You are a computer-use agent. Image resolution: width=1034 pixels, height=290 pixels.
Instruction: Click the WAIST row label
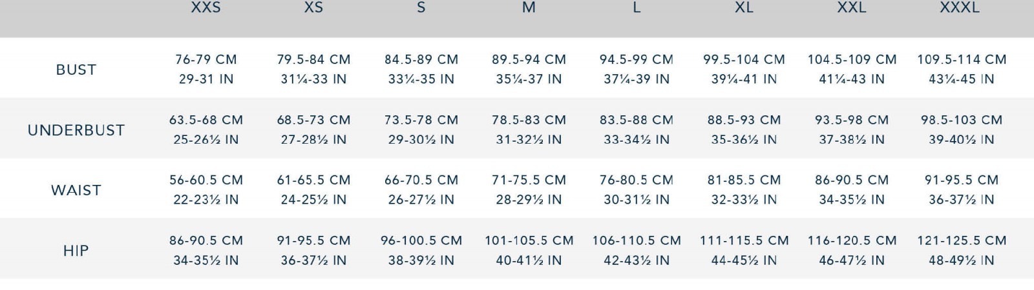[76, 190]
